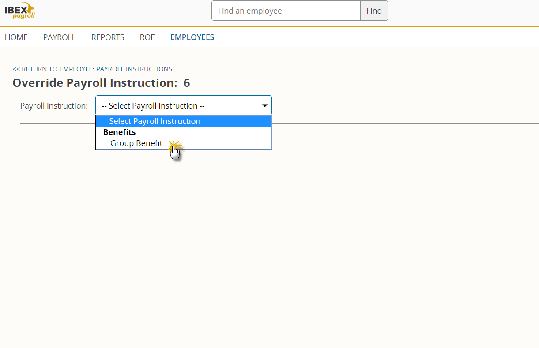Select the EMPLOYEES menu
Screen dimensions: 539x348
pos(192,37)
